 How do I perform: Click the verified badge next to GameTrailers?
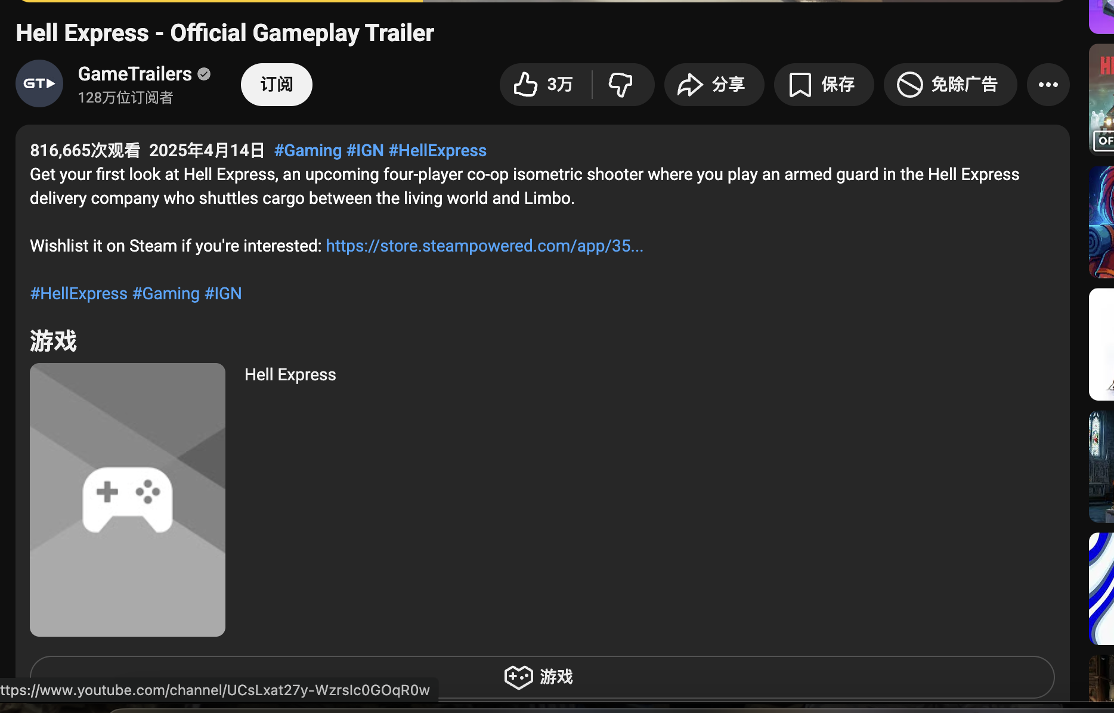(x=204, y=74)
